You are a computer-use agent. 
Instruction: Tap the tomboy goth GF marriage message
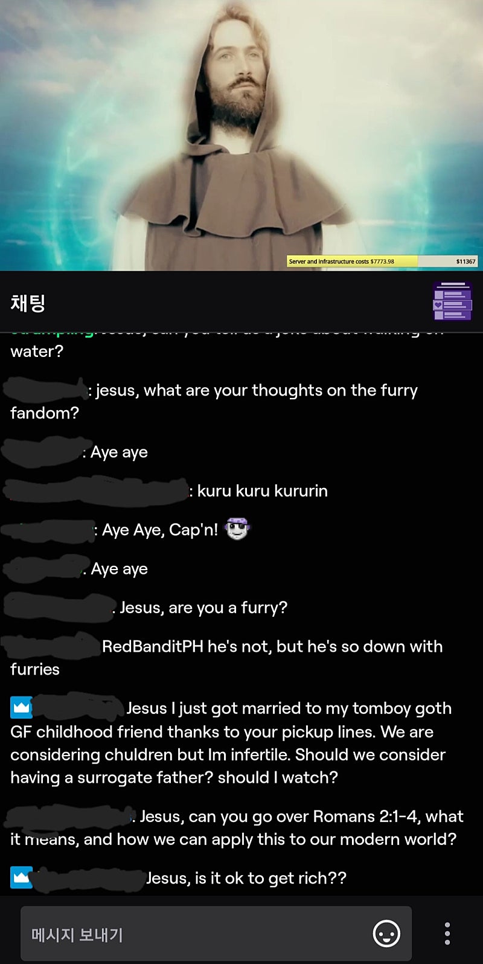point(231,742)
